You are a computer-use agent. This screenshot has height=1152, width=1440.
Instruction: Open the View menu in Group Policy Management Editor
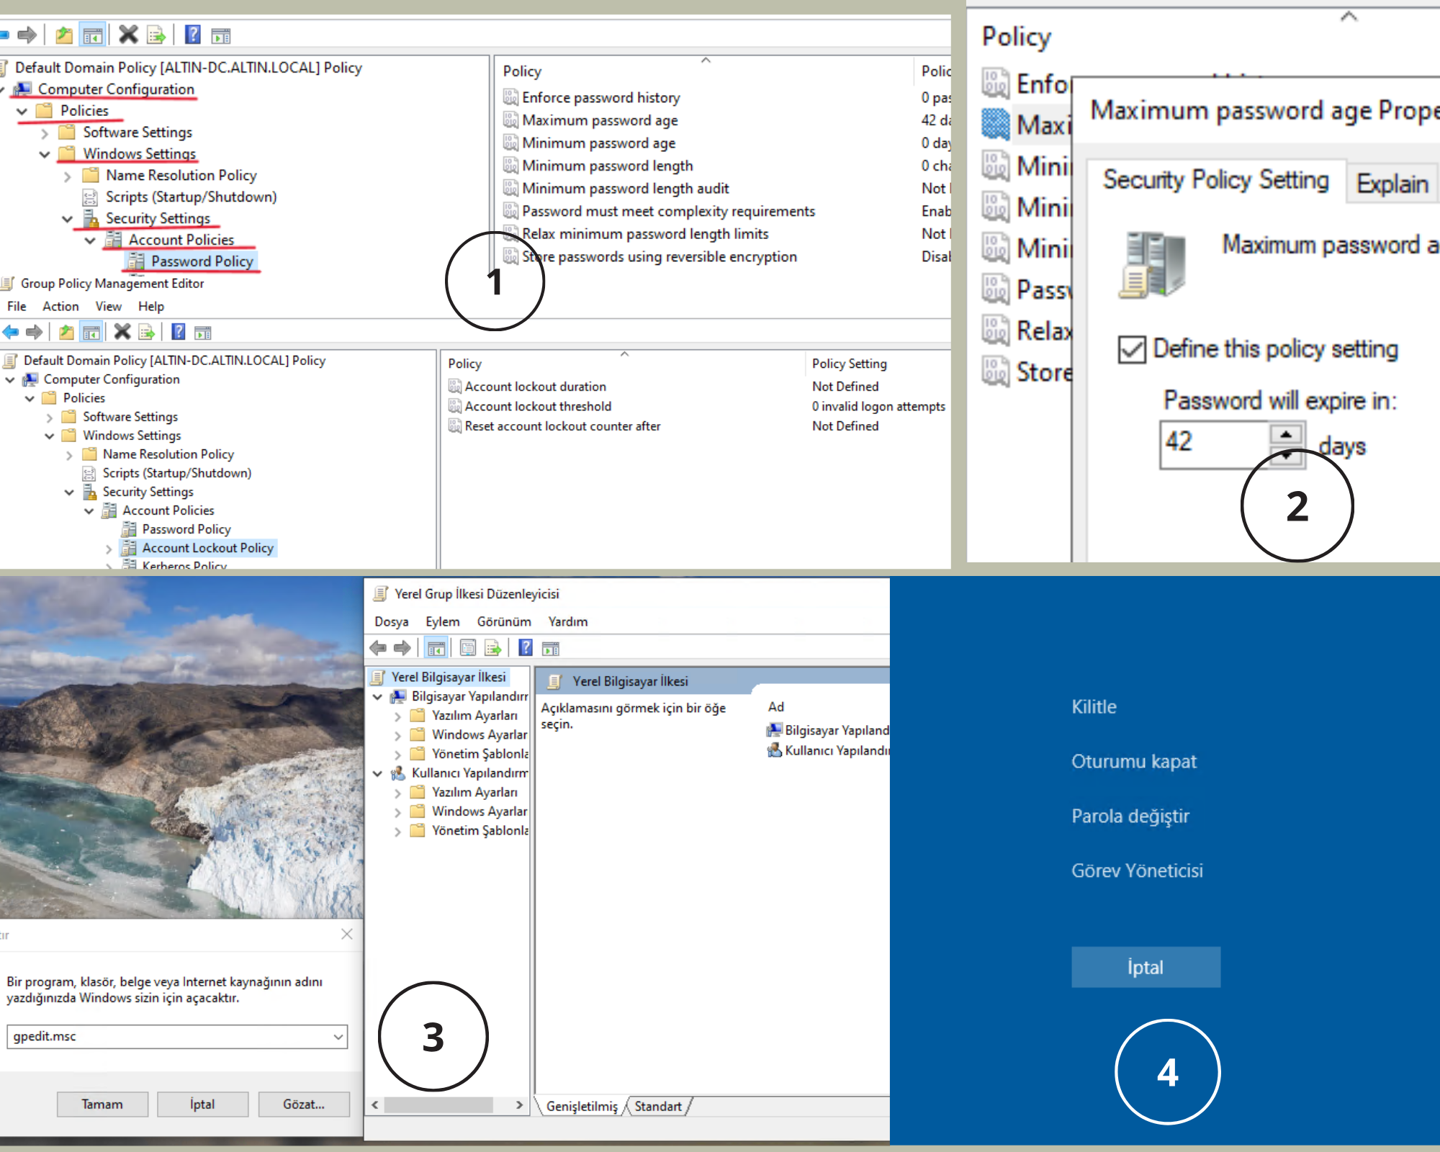coord(109,307)
